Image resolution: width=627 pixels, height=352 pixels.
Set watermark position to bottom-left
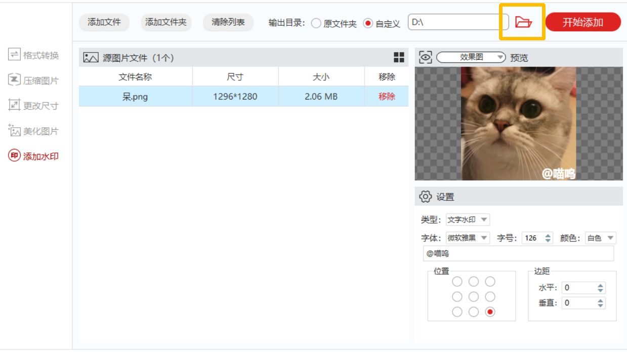(x=457, y=312)
